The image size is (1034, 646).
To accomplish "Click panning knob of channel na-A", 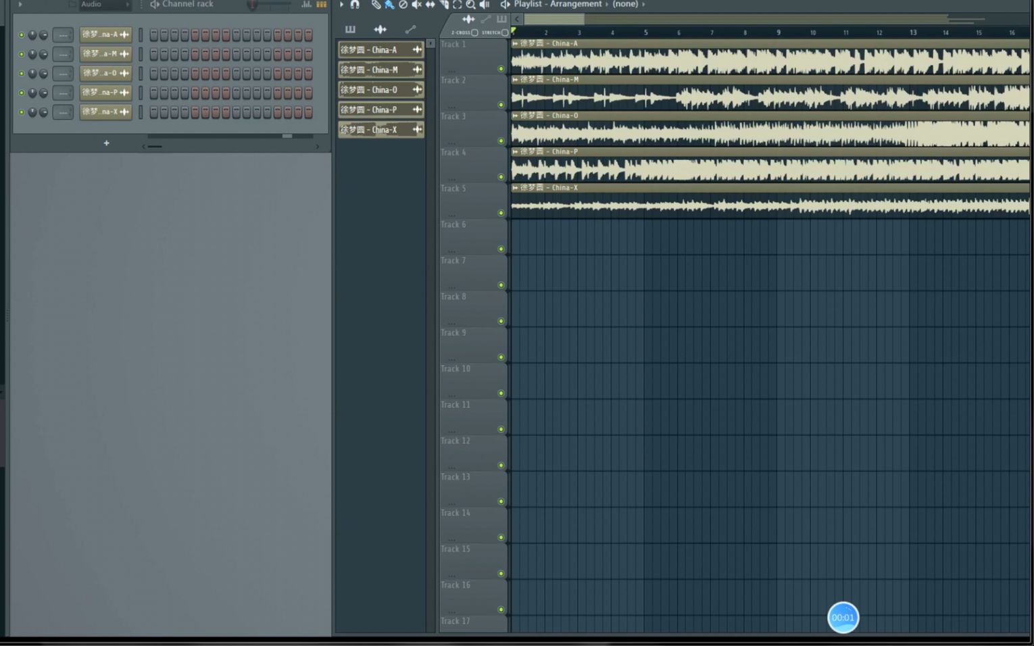I will pos(32,34).
